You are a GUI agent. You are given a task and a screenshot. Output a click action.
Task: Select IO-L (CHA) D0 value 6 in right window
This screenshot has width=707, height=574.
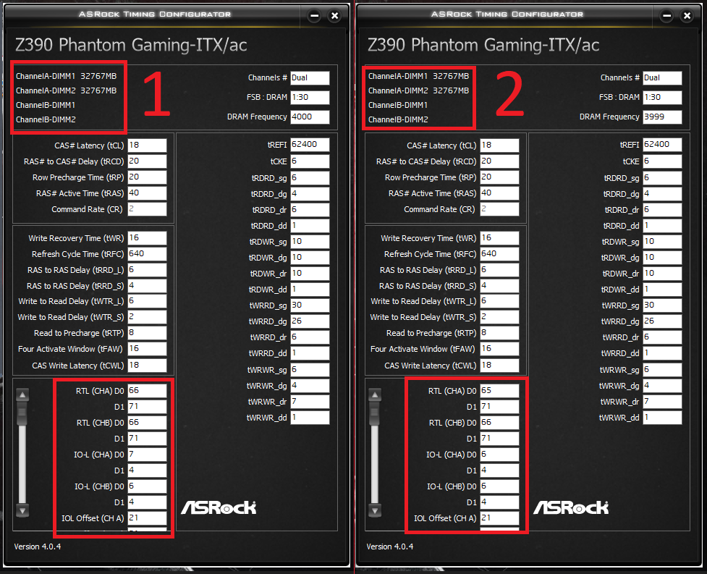[x=499, y=454]
